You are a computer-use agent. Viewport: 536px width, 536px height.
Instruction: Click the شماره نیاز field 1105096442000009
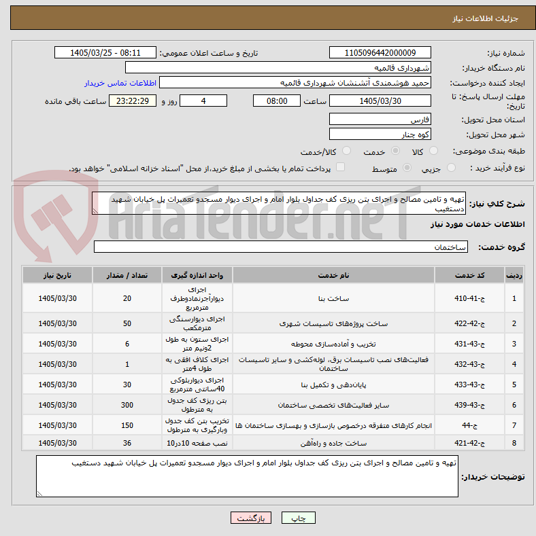380,52
